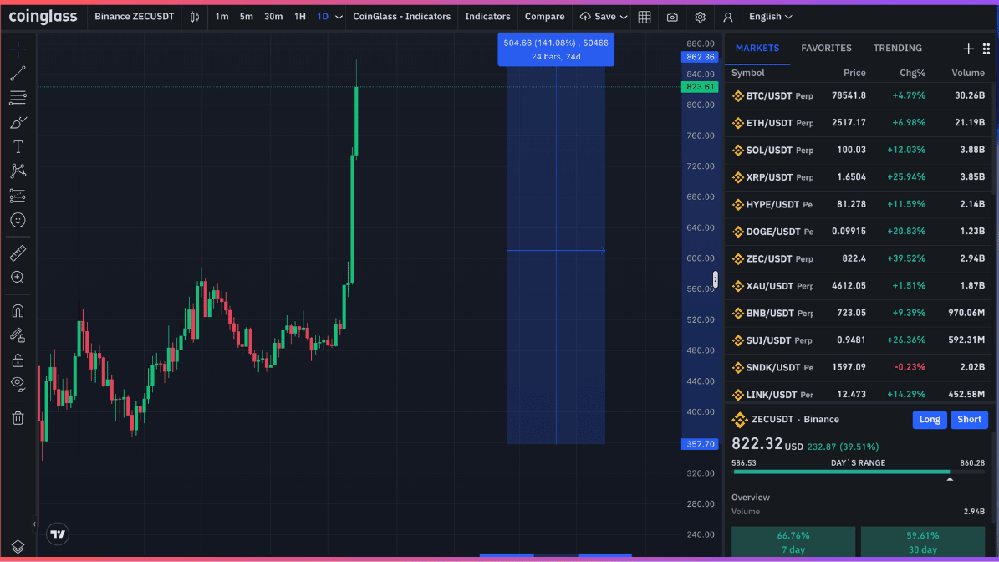Toggle stay in drawing mode

[18, 336]
